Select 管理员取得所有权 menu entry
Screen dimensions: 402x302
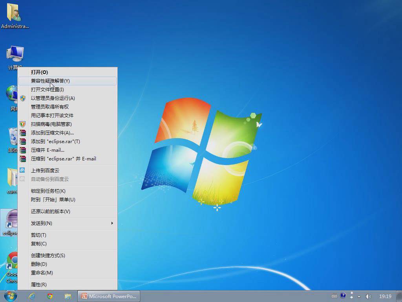pos(68,107)
